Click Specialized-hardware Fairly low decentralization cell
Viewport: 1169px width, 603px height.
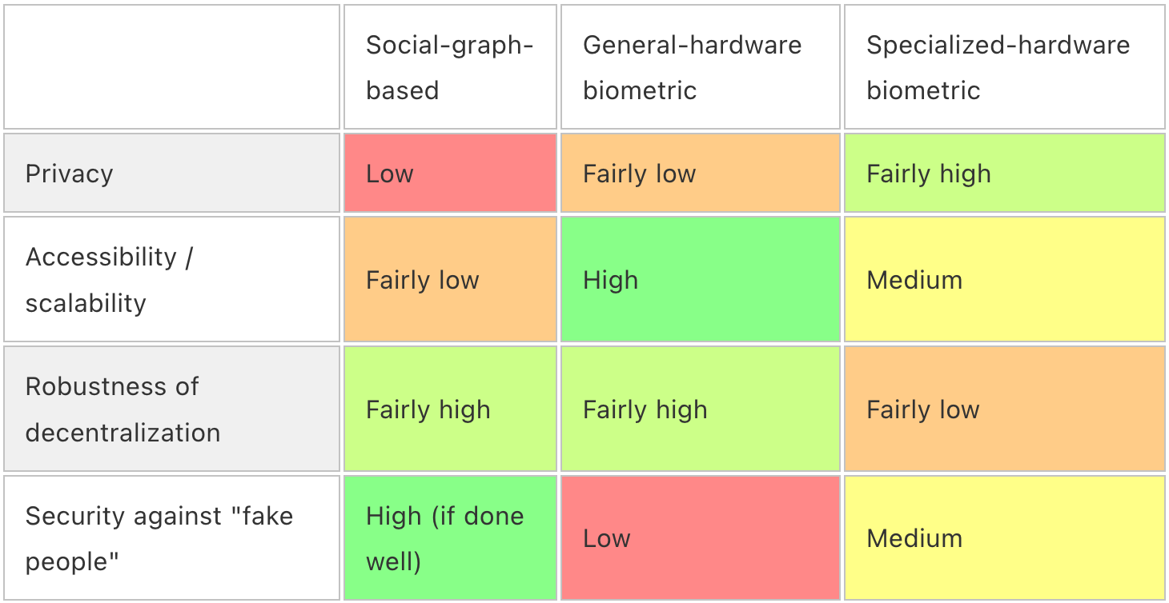1004,409
